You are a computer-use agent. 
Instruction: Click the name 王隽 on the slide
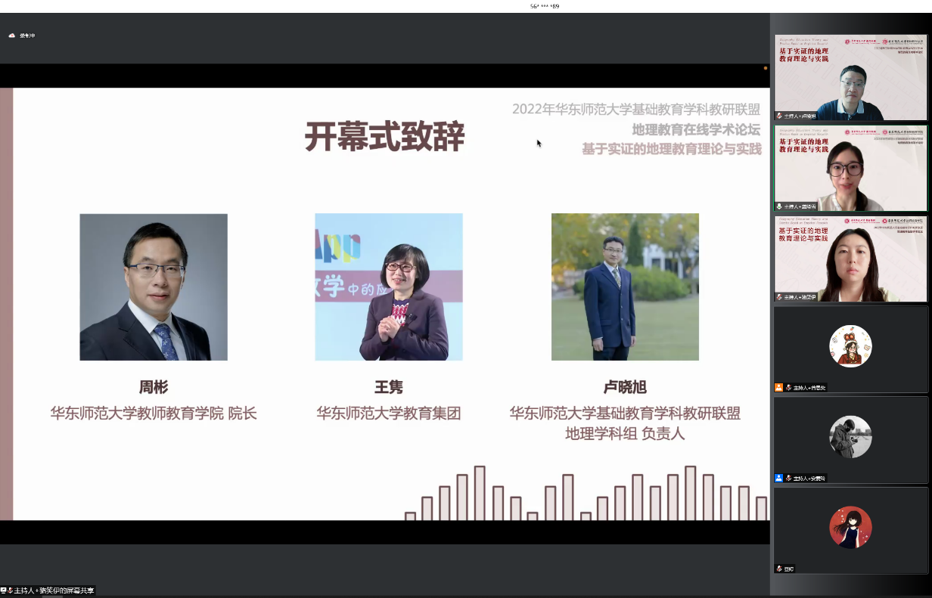click(389, 388)
